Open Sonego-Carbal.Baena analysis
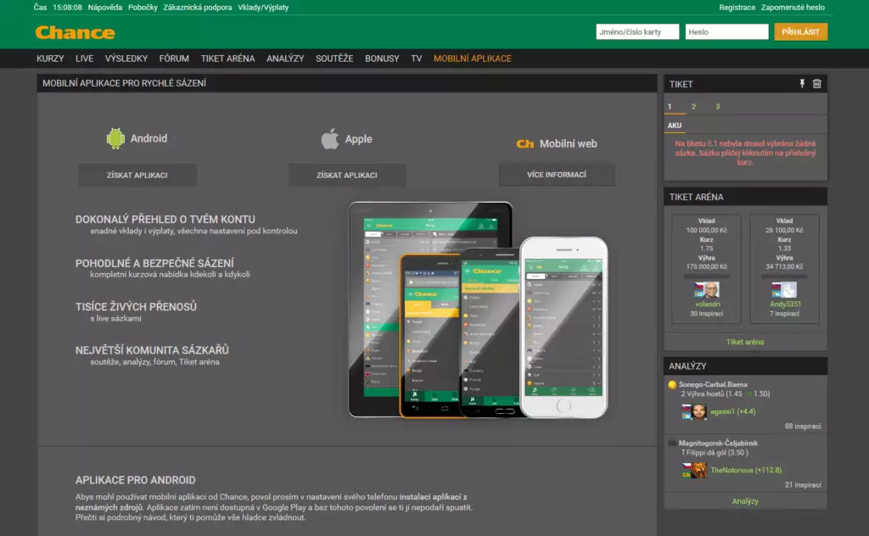The width and height of the screenshot is (869, 536). click(x=713, y=384)
